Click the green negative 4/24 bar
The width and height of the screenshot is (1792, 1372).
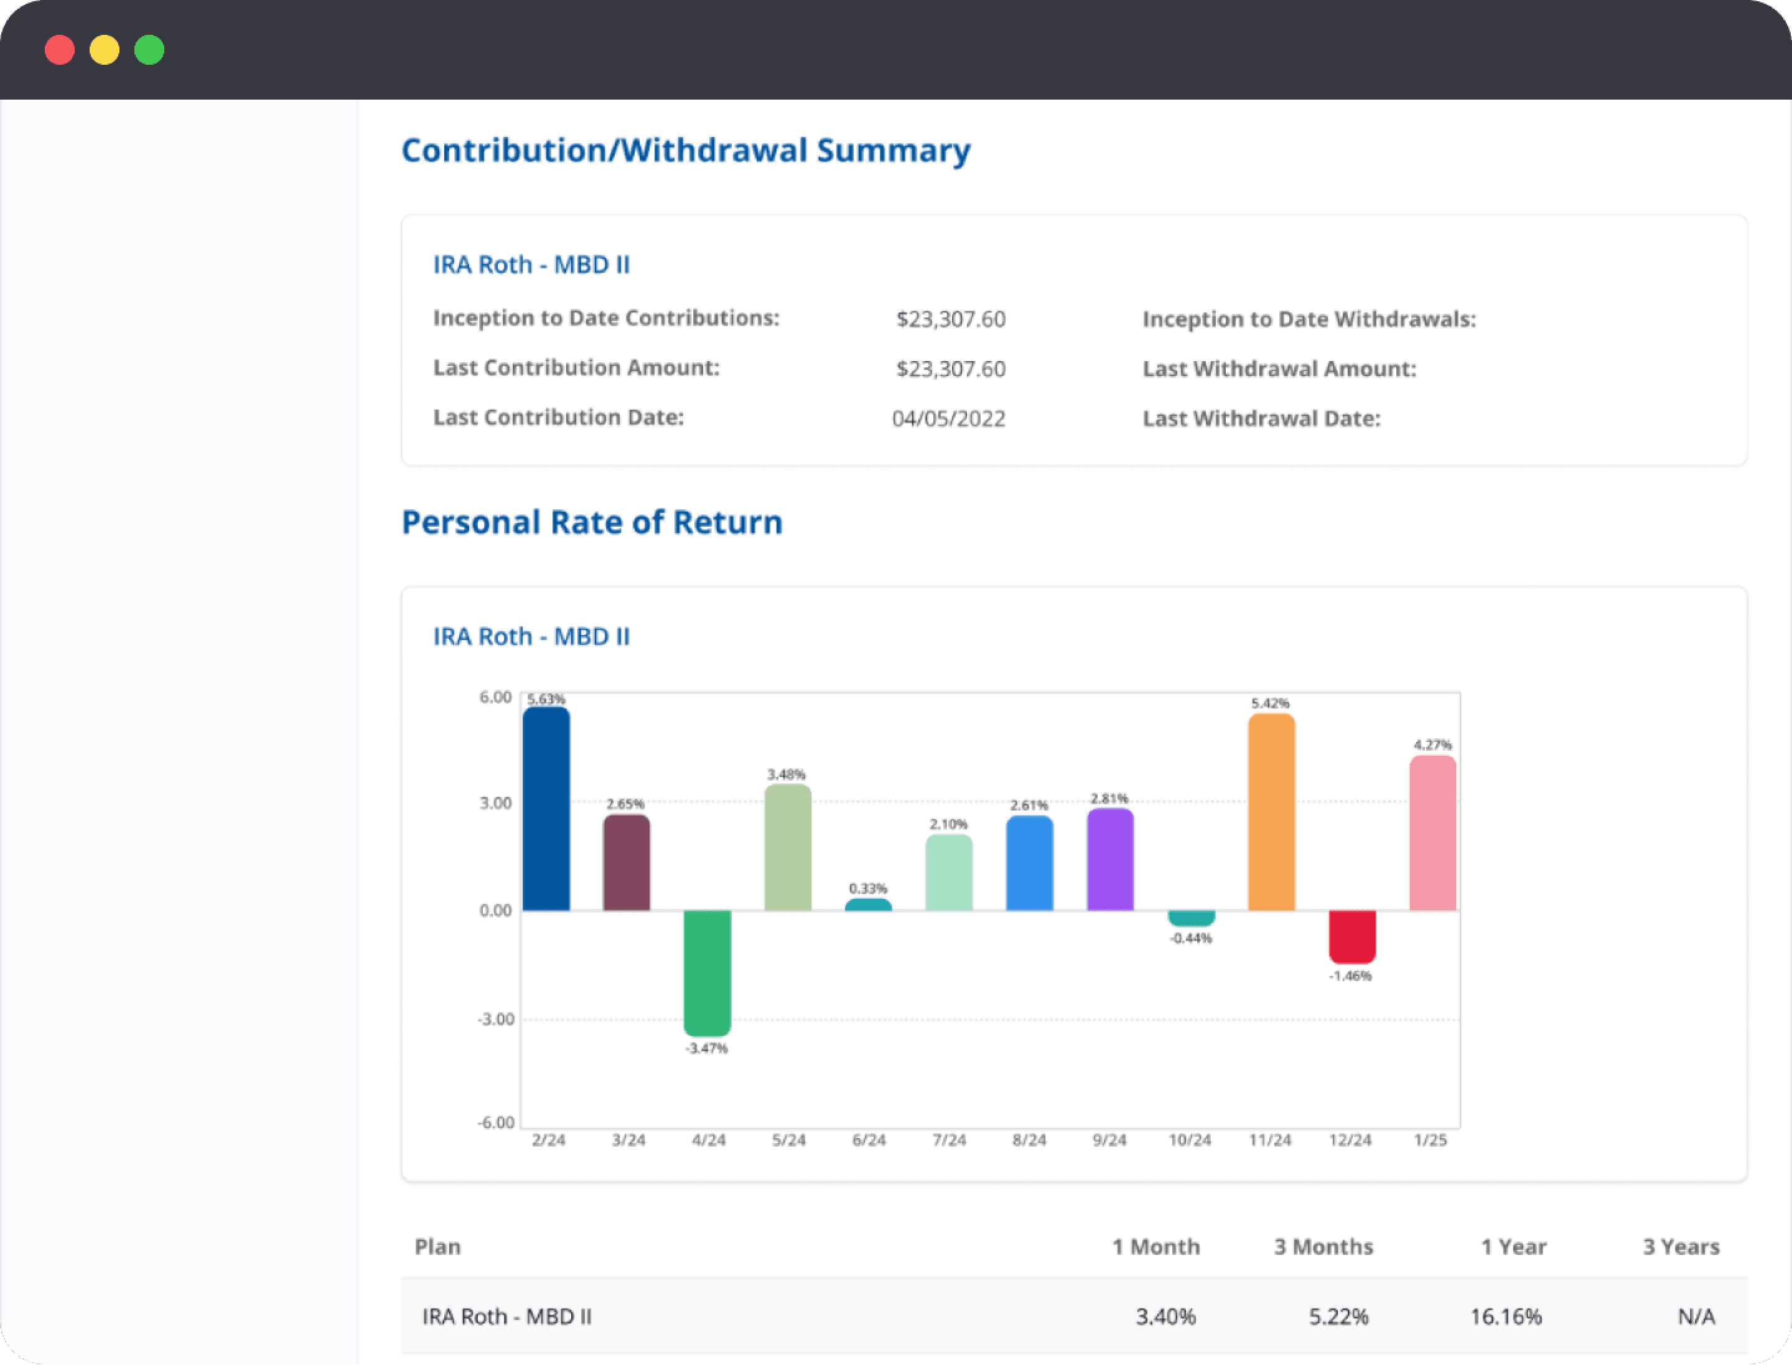pos(707,972)
